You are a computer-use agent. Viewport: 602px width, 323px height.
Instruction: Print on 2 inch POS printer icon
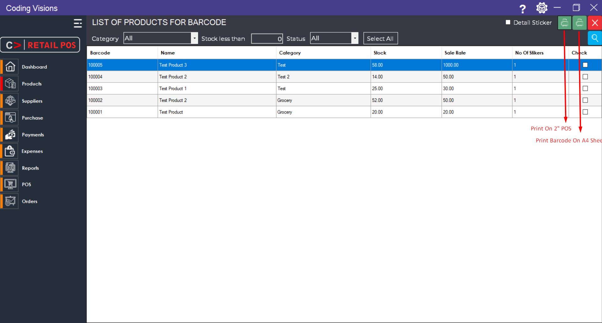(565, 23)
